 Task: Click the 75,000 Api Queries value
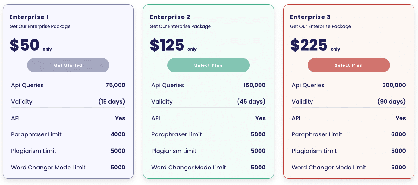[115, 85]
